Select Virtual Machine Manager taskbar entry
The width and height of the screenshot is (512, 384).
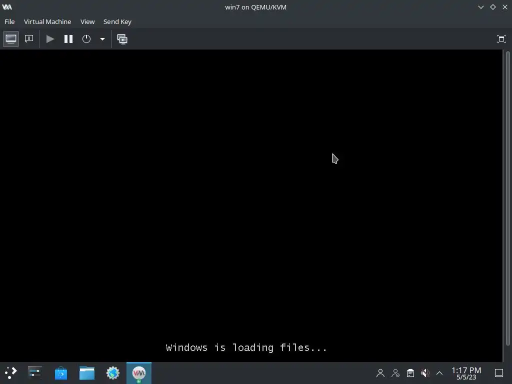point(139,373)
